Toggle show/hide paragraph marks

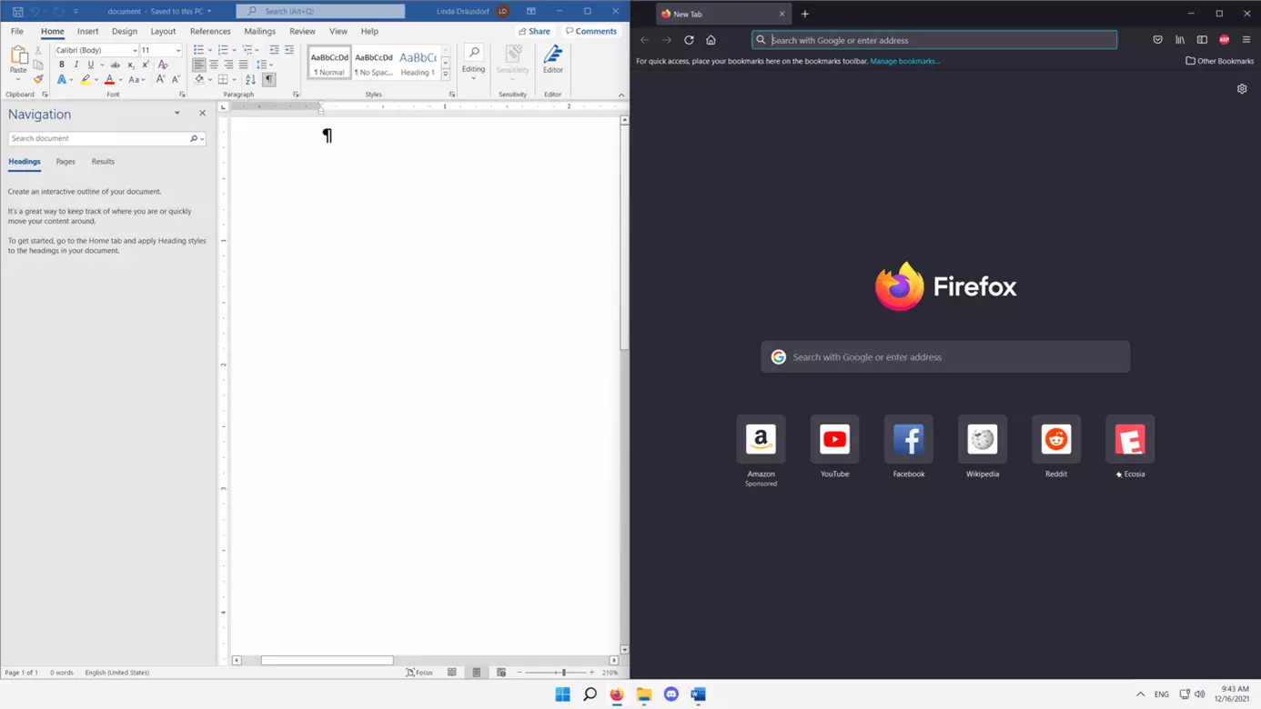coord(269,80)
